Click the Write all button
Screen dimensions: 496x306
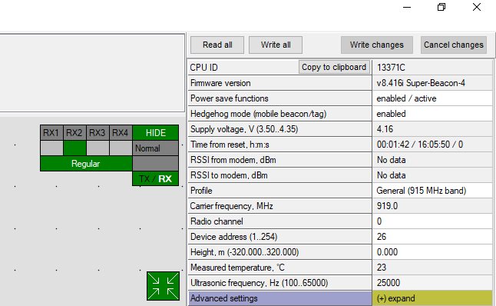point(276,45)
